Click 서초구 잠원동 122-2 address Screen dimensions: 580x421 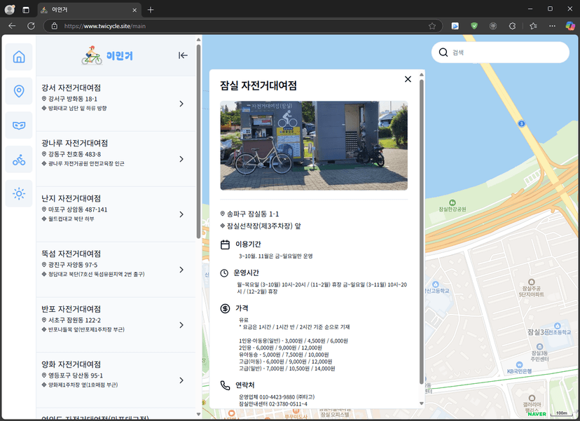[x=74, y=320]
